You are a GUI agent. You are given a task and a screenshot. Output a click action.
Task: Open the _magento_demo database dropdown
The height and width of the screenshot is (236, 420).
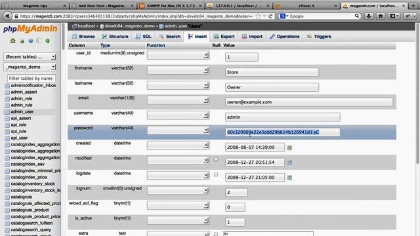tap(30, 67)
